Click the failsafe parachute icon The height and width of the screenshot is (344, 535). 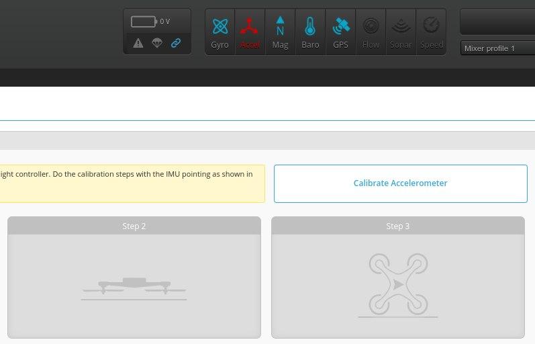(157, 43)
